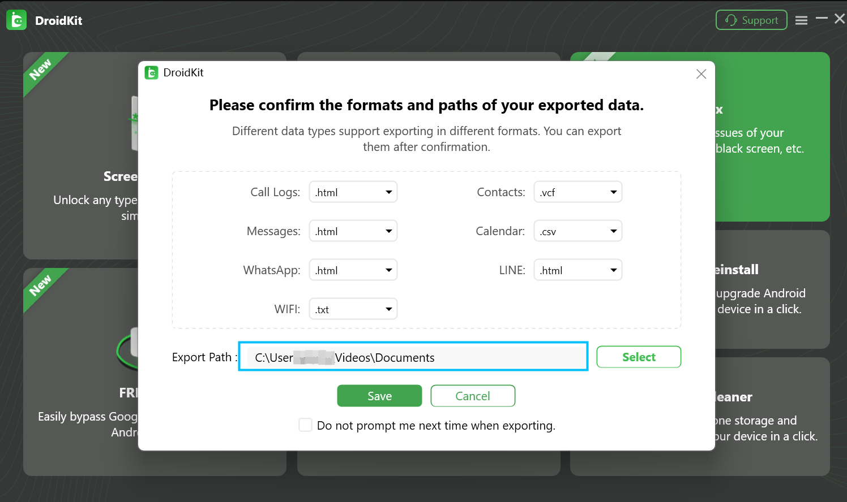847x502 pixels.
Task: Click the Support button
Action: (x=751, y=20)
